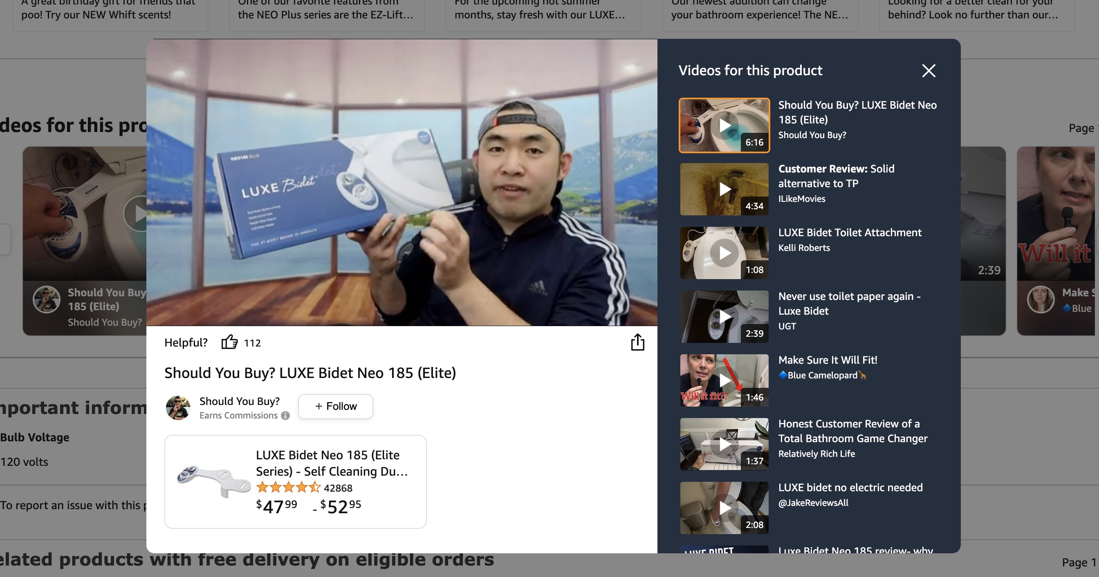Click the bidet product image in the card

[x=214, y=481]
